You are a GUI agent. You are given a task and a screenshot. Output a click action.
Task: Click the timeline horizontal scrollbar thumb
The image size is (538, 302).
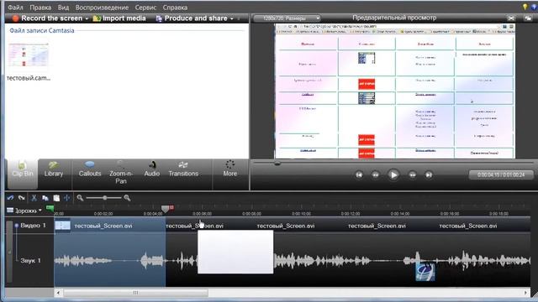pos(135,293)
